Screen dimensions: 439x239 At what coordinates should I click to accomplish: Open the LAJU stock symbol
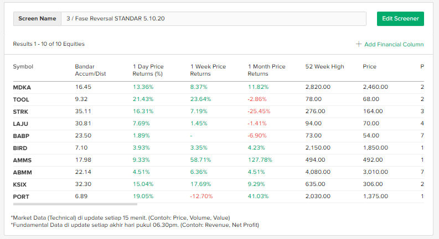20,124
